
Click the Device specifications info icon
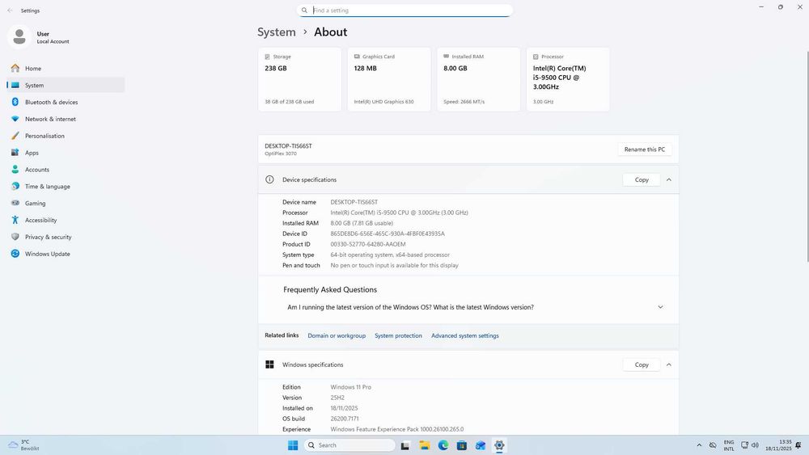269,180
